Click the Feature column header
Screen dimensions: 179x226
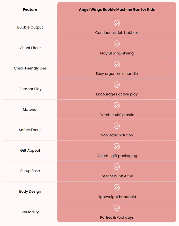30,9
